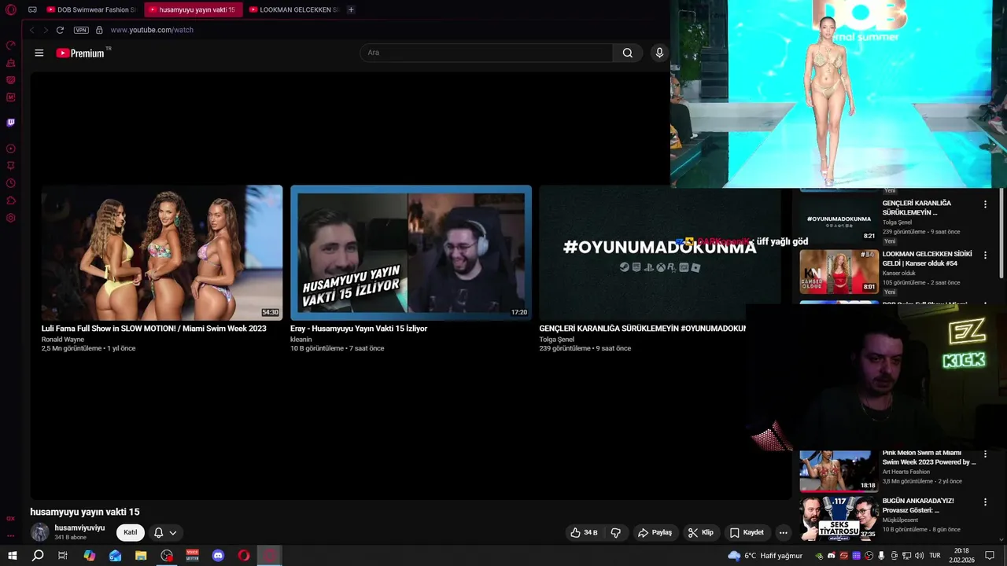1007x566 pixels.
Task: Open GX Control speedometer icon in sidebar
Action: point(11,46)
